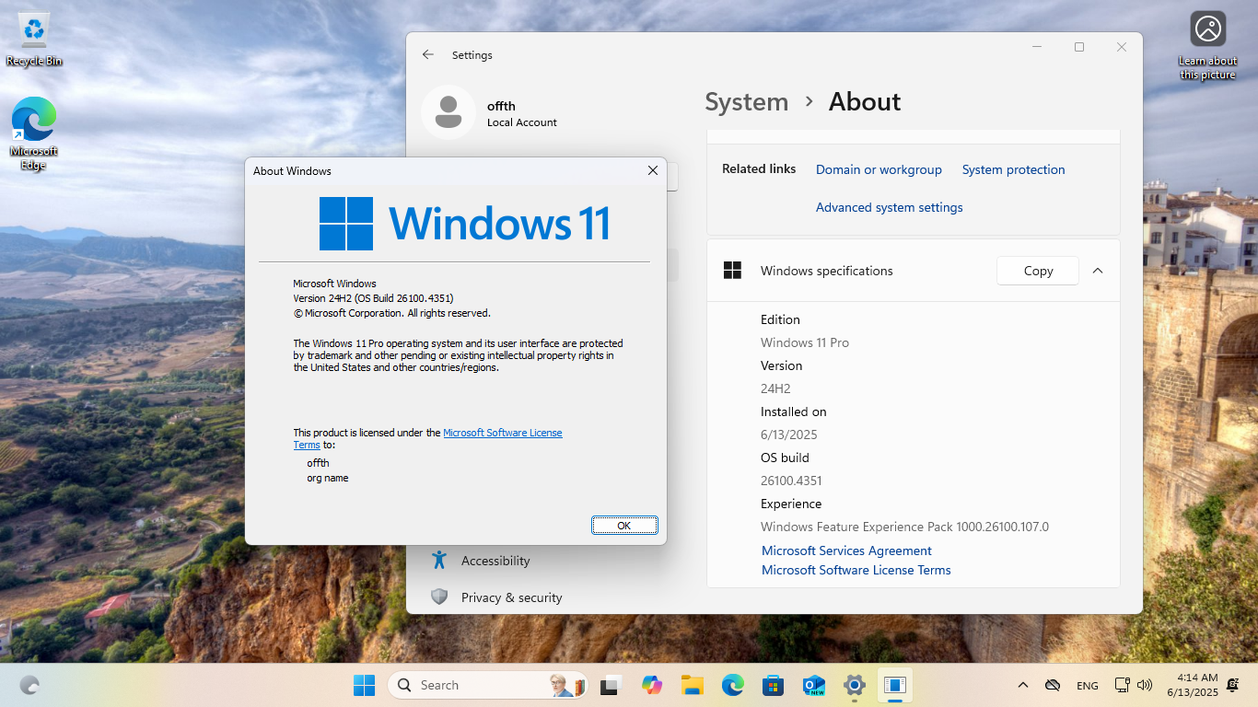Open Task View from the taskbar

610,685
